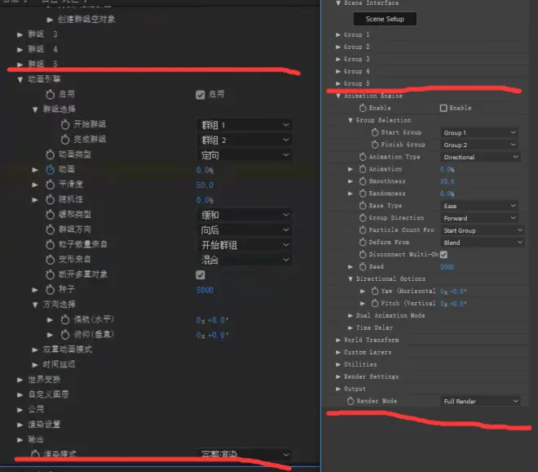Toggle the Finish Group stopwatch
Screen dimensions: 538x472
375,145
